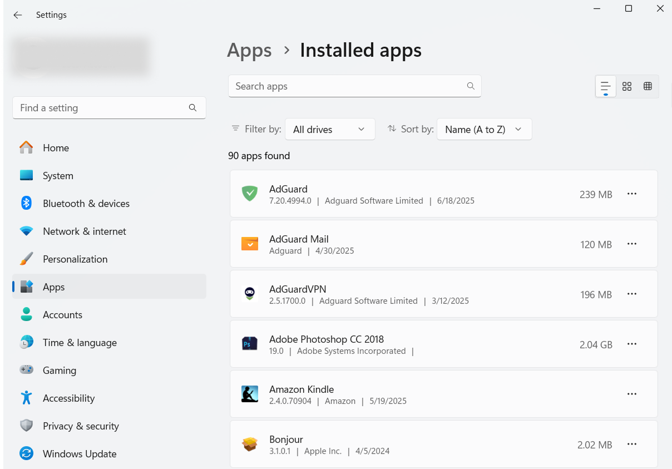The height and width of the screenshot is (469, 672).
Task: Switch to table view layout icon
Action: [648, 86]
